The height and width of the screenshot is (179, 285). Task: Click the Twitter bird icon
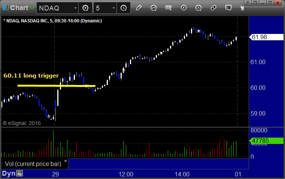[x=242, y=8]
